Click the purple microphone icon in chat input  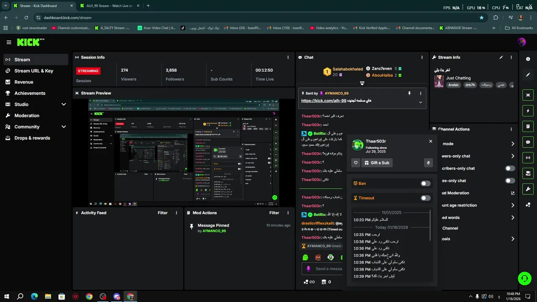[308, 269]
